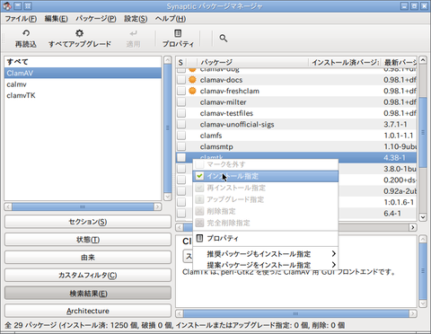Click the パッケージ column header

point(252,62)
